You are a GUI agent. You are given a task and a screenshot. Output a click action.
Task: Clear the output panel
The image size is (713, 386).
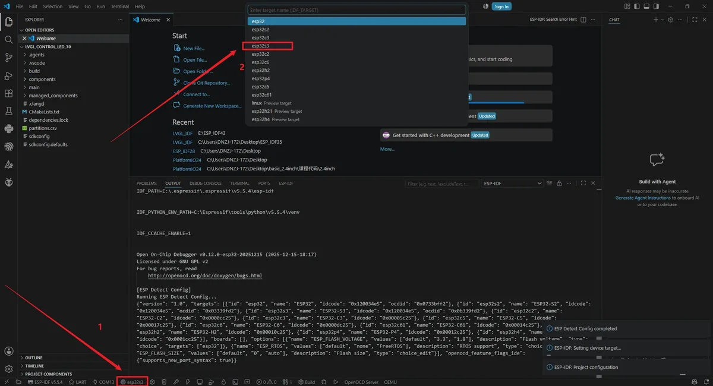549,183
